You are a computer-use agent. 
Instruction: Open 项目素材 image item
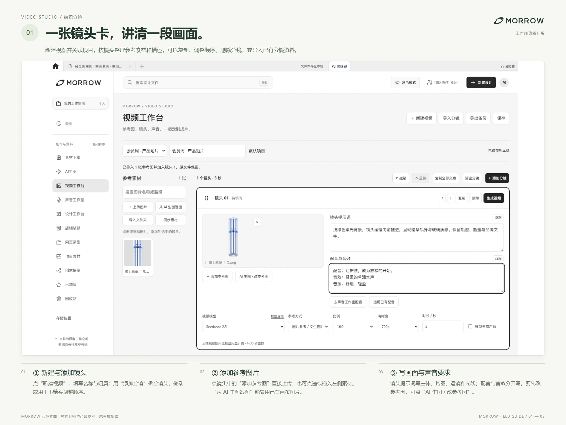click(80, 256)
